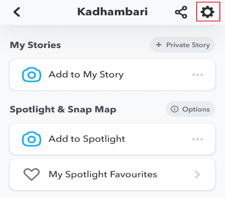Create a new Private Story
225x197 pixels.
pos(182,45)
